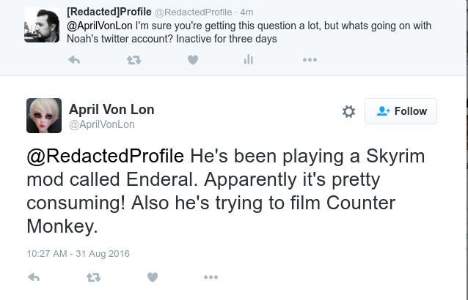Viewport: 468px width, 300px height.
Task: Like the first tweet with heart icon
Action: coord(192,60)
